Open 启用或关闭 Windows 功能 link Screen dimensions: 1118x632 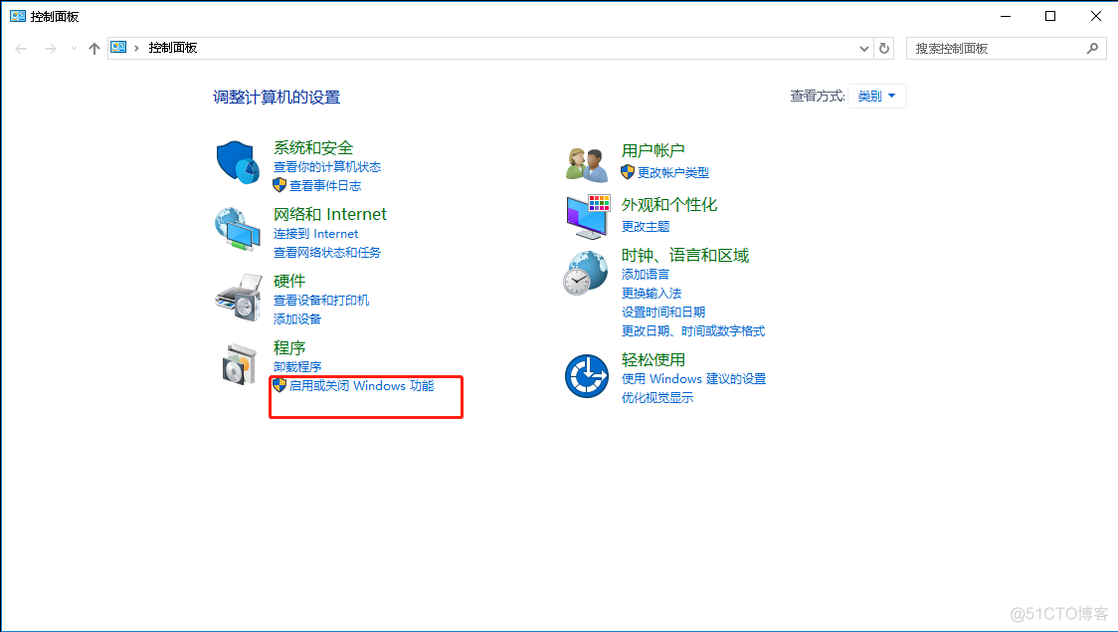361,386
